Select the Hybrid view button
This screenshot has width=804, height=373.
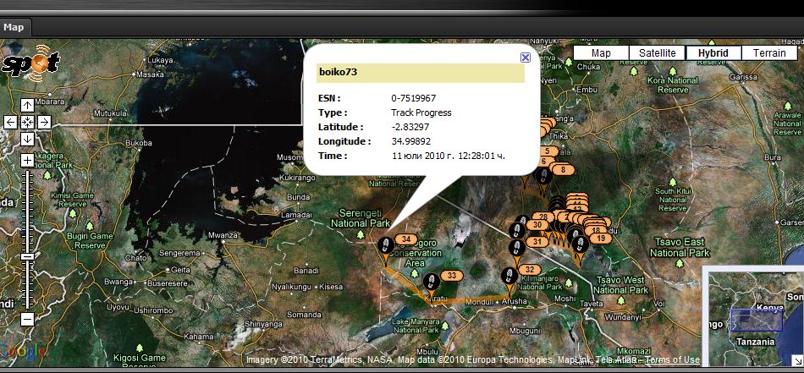[x=713, y=52]
